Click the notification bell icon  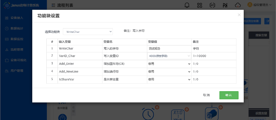pos(187,5)
